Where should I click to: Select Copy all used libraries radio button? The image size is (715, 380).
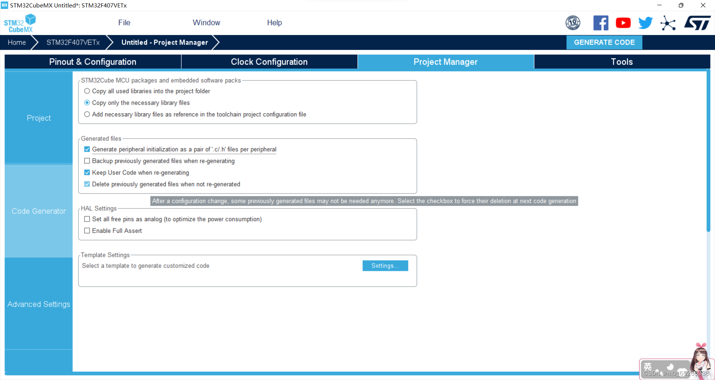pyautogui.click(x=87, y=91)
